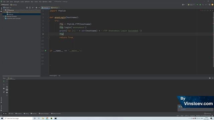214x120 pixels.
Task: Click collapse all icon in Project panel
Action: pyautogui.click(x=33, y=8)
